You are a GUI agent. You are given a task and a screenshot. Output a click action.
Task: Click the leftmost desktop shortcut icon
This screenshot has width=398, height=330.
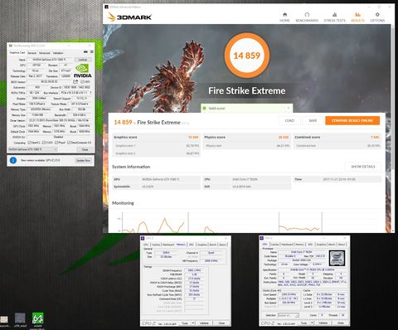click(3, 319)
